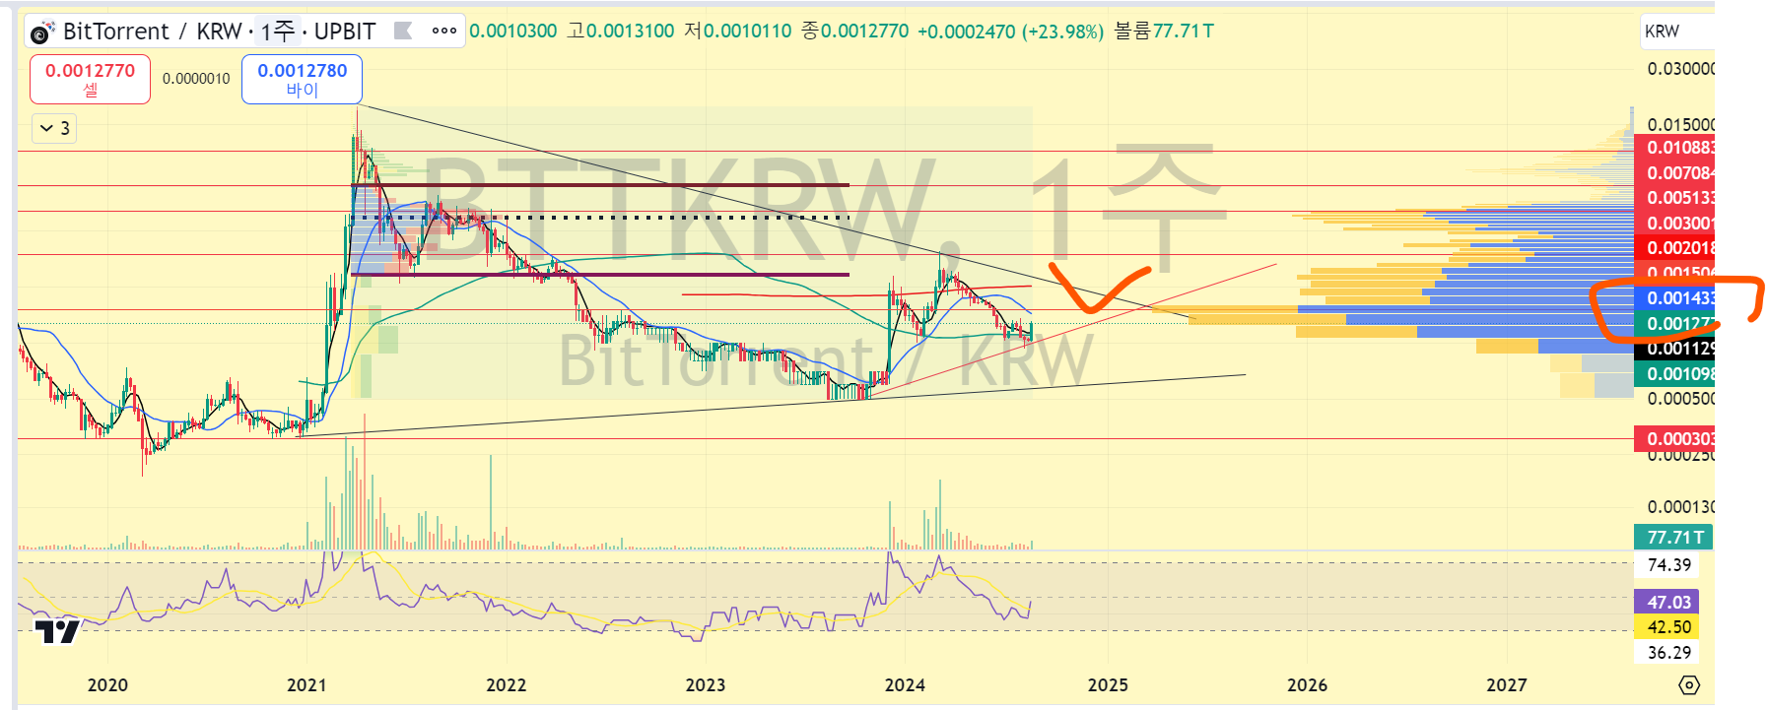Image resolution: width=1768 pixels, height=710 pixels.
Task: Click the yellow 42.50 RSI average label
Action: click(x=1666, y=627)
